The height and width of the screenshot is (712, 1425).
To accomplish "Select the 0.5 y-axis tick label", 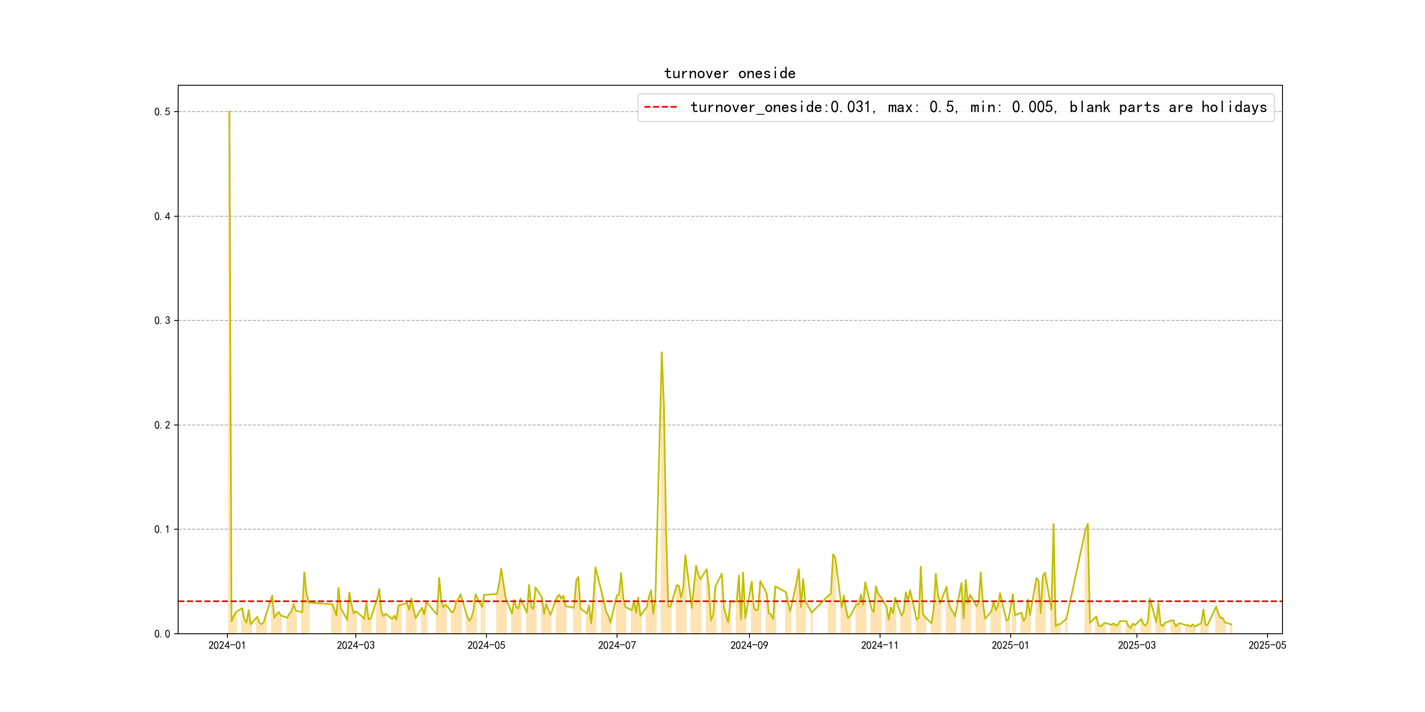I will (x=162, y=112).
